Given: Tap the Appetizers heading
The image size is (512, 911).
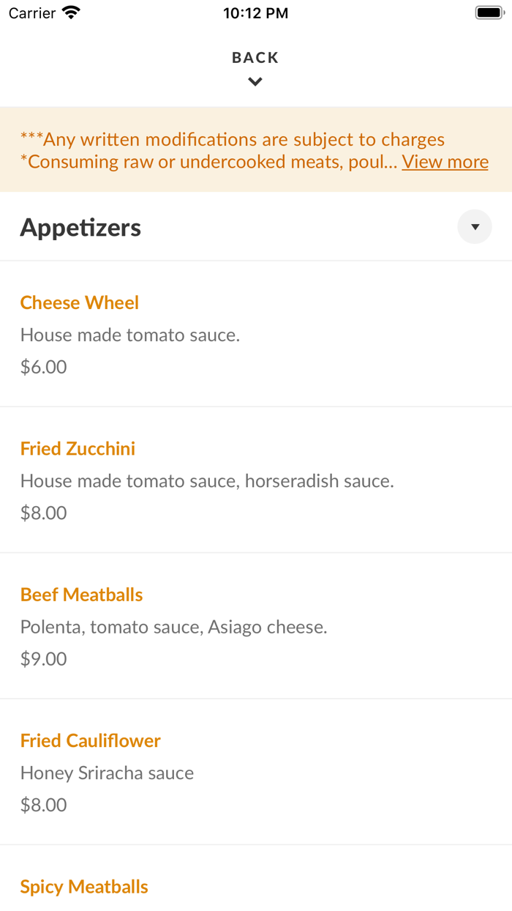Looking at the screenshot, I should point(80,226).
